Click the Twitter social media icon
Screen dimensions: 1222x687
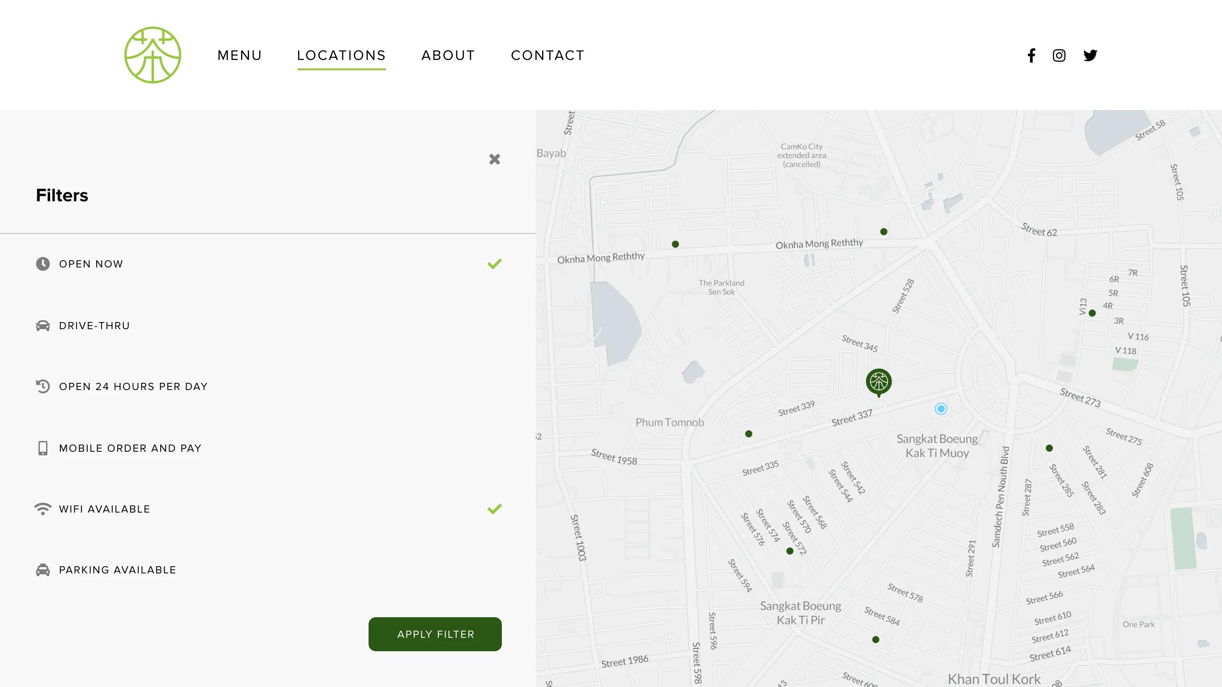(1090, 55)
